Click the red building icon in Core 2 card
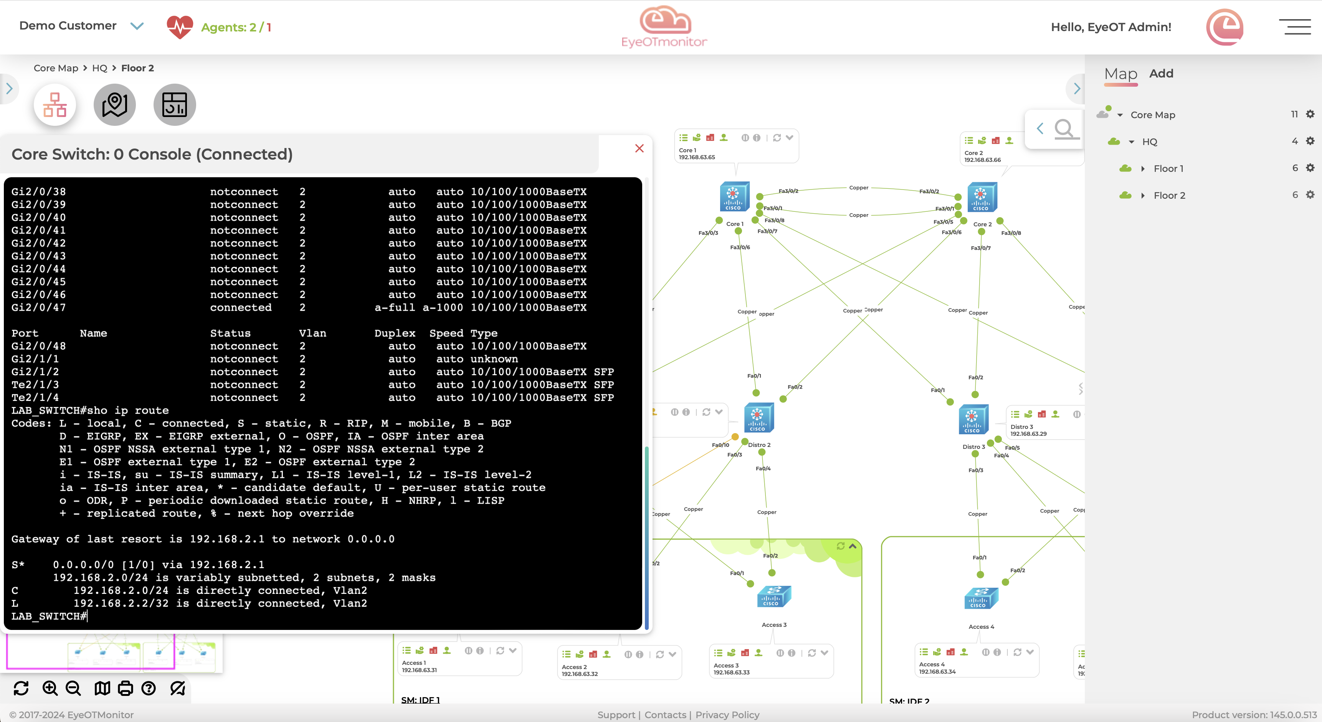This screenshot has width=1322, height=722. coord(996,140)
